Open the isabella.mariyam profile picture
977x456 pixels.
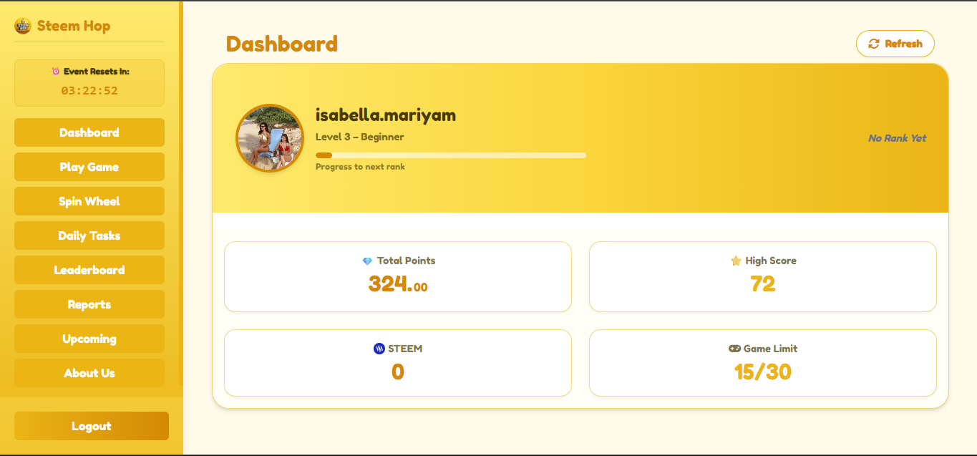pos(270,139)
